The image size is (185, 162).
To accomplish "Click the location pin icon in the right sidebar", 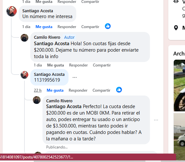I will click(176, 28).
